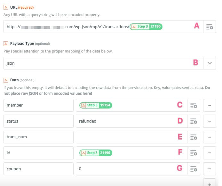Image resolution: width=222 pixels, height=186 pixels.
Task: Remove the trans_num data row
Action: 210,137
